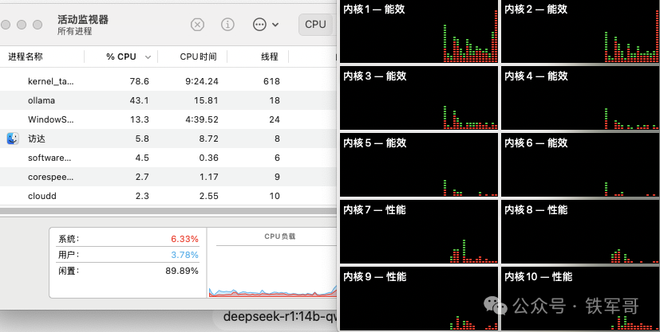
Task: Select the cloudd process row
Action: tap(168, 196)
